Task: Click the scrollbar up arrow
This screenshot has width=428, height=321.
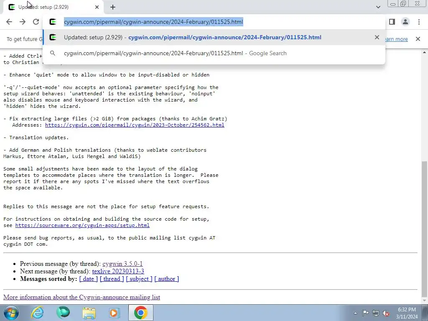Action: pyautogui.click(x=425, y=52)
